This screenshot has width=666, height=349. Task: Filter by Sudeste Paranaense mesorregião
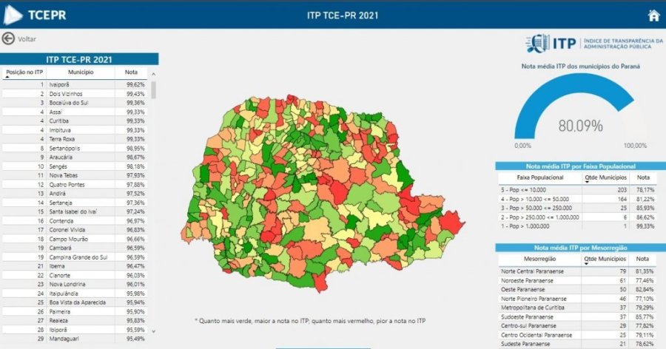[578, 344]
